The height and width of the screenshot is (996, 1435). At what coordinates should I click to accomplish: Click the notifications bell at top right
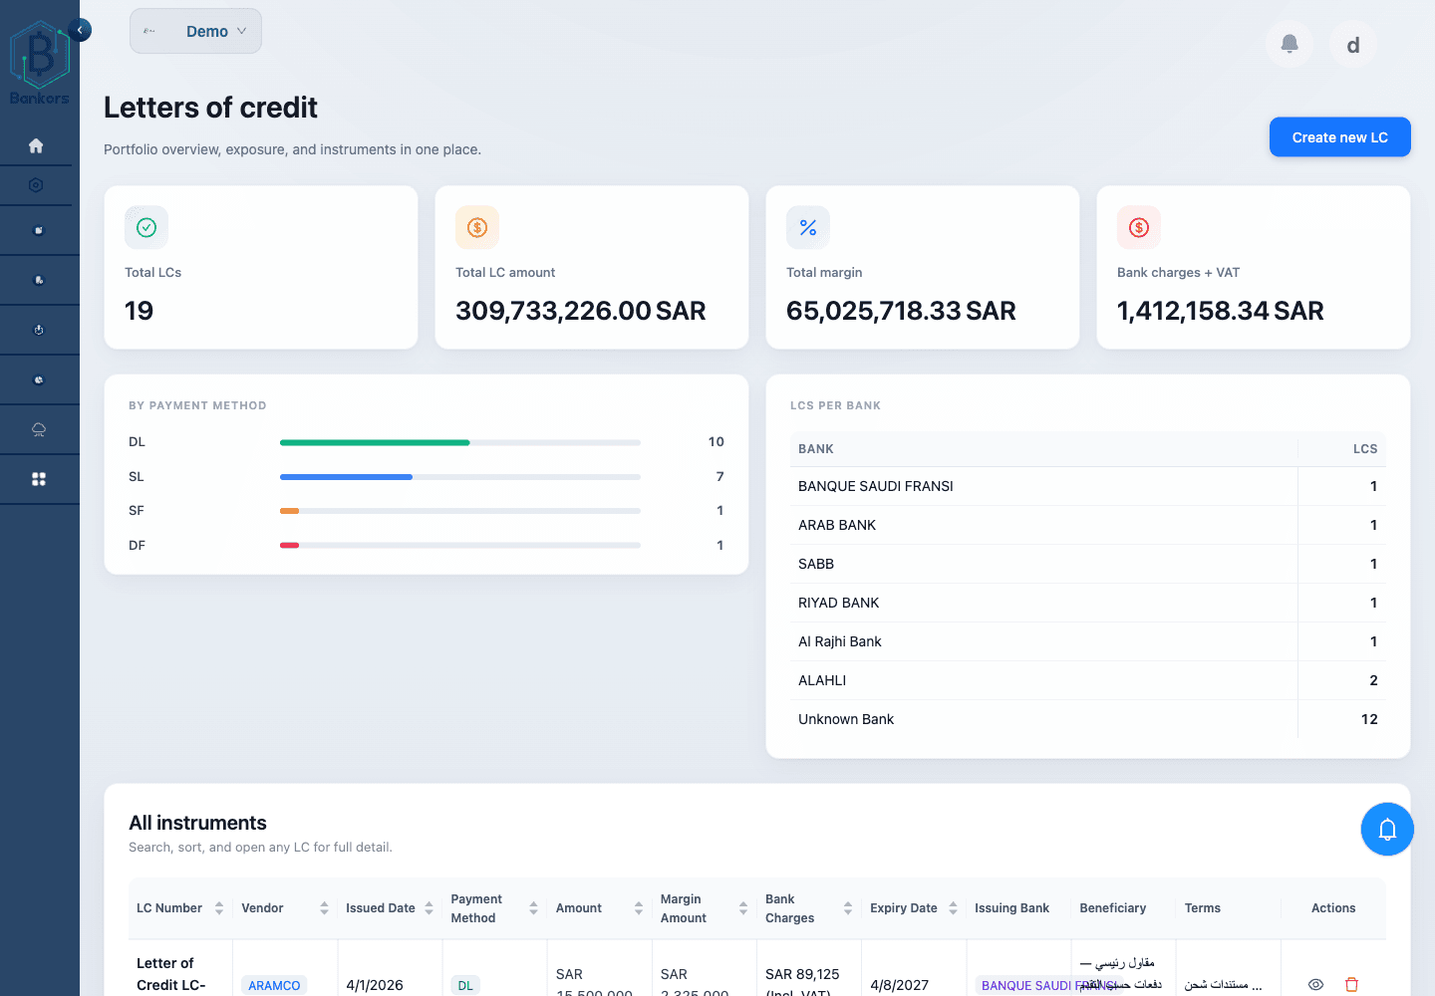[1289, 44]
